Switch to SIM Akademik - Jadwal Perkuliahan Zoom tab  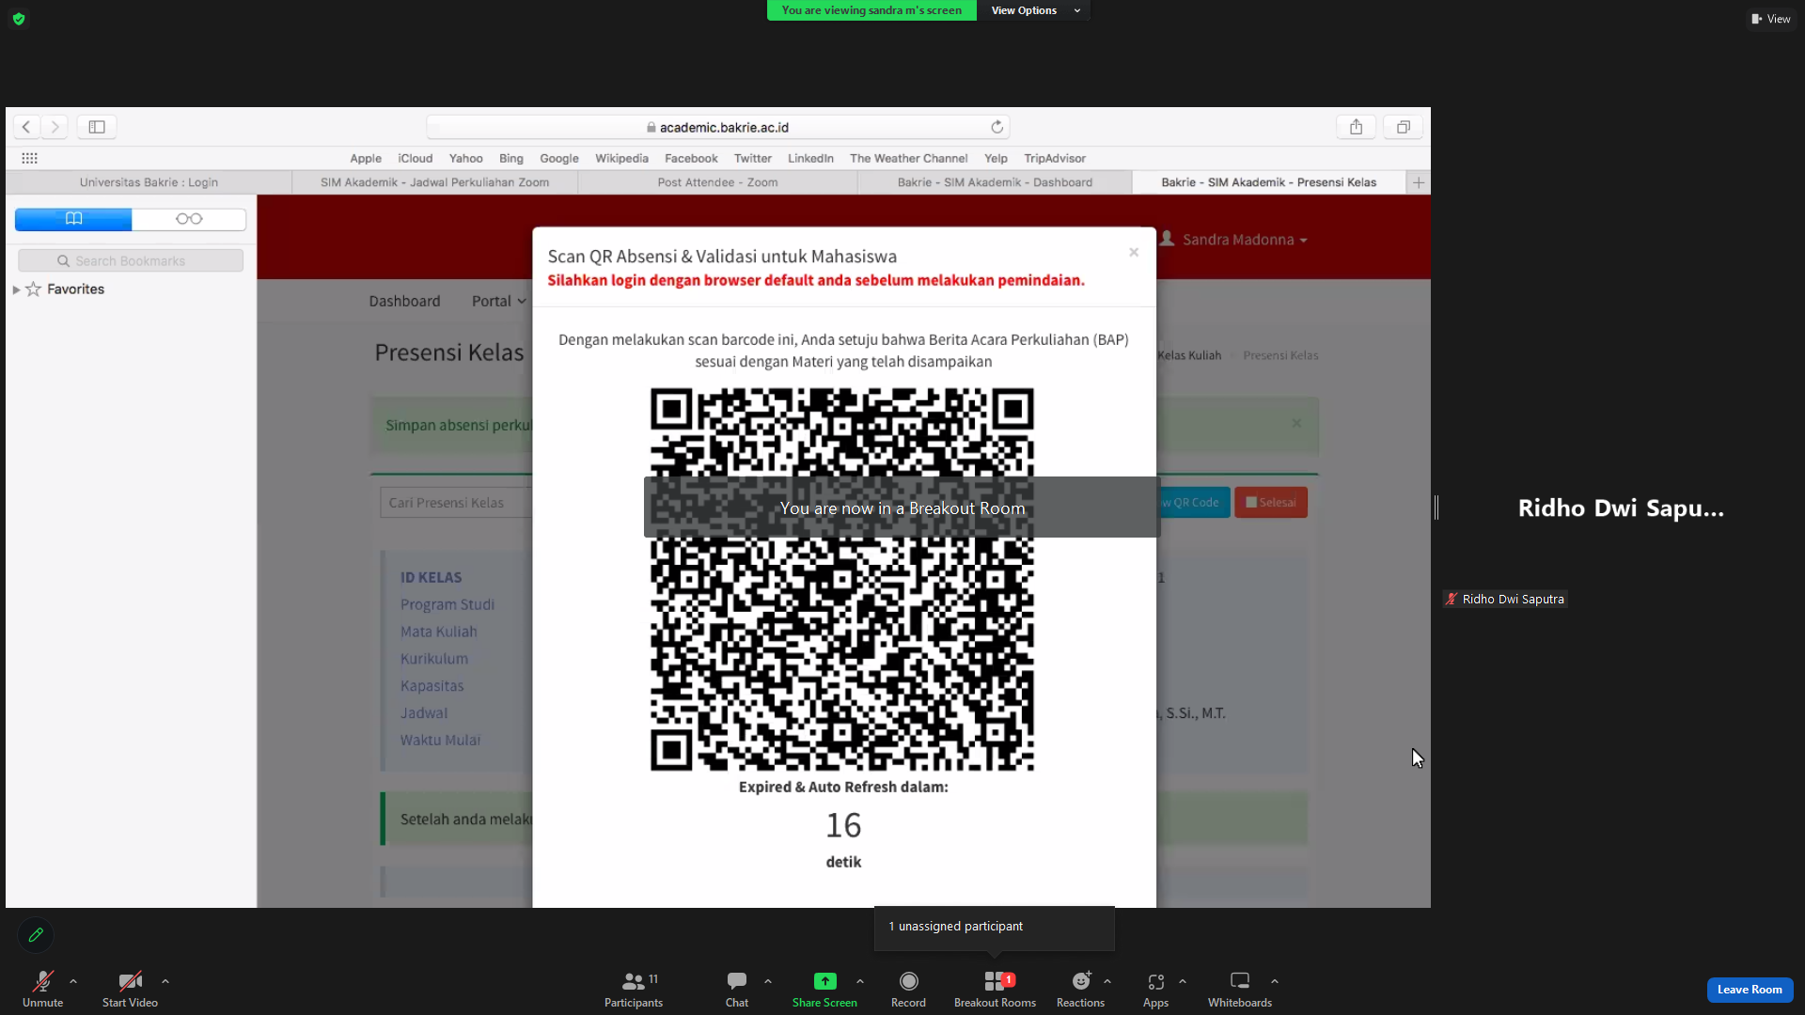(434, 182)
